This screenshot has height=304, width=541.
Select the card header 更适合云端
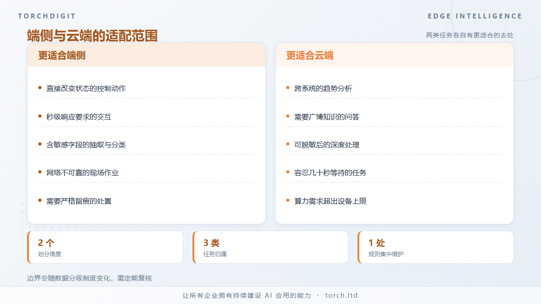click(310, 55)
